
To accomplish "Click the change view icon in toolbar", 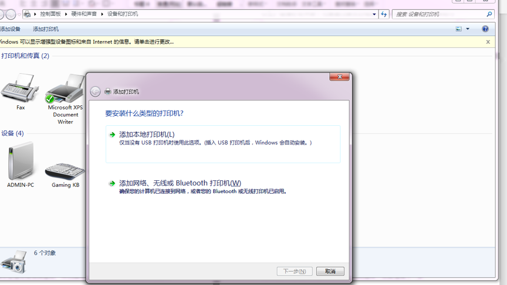I will pos(459,29).
